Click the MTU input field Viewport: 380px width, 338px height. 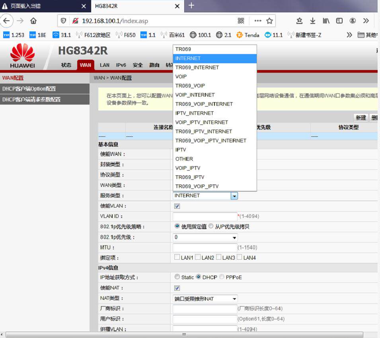click(x=205, y=247)
